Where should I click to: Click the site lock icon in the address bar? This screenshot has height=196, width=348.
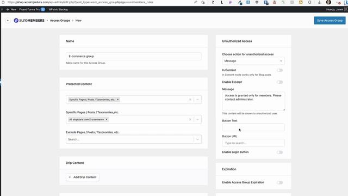(3, 2)
